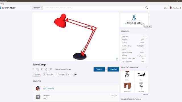Switch to the General tab
The height and width of the screenshot is (102, 182).
point(36,75)
